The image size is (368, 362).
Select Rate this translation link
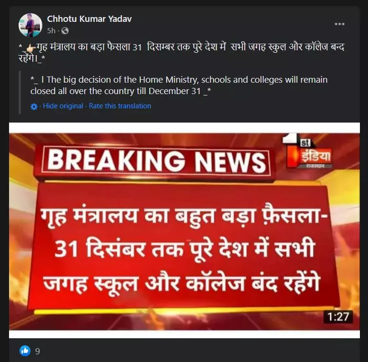[x=120, y=106]
